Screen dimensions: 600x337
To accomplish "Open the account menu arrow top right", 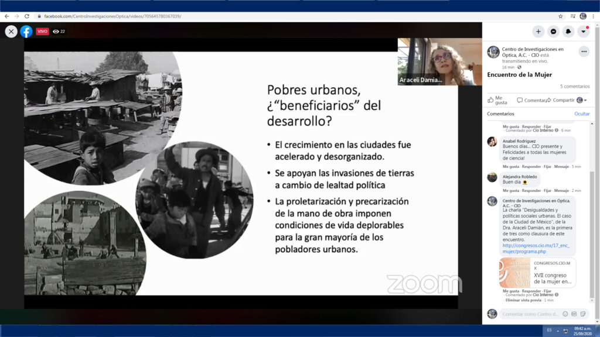I will click(584, 32).
